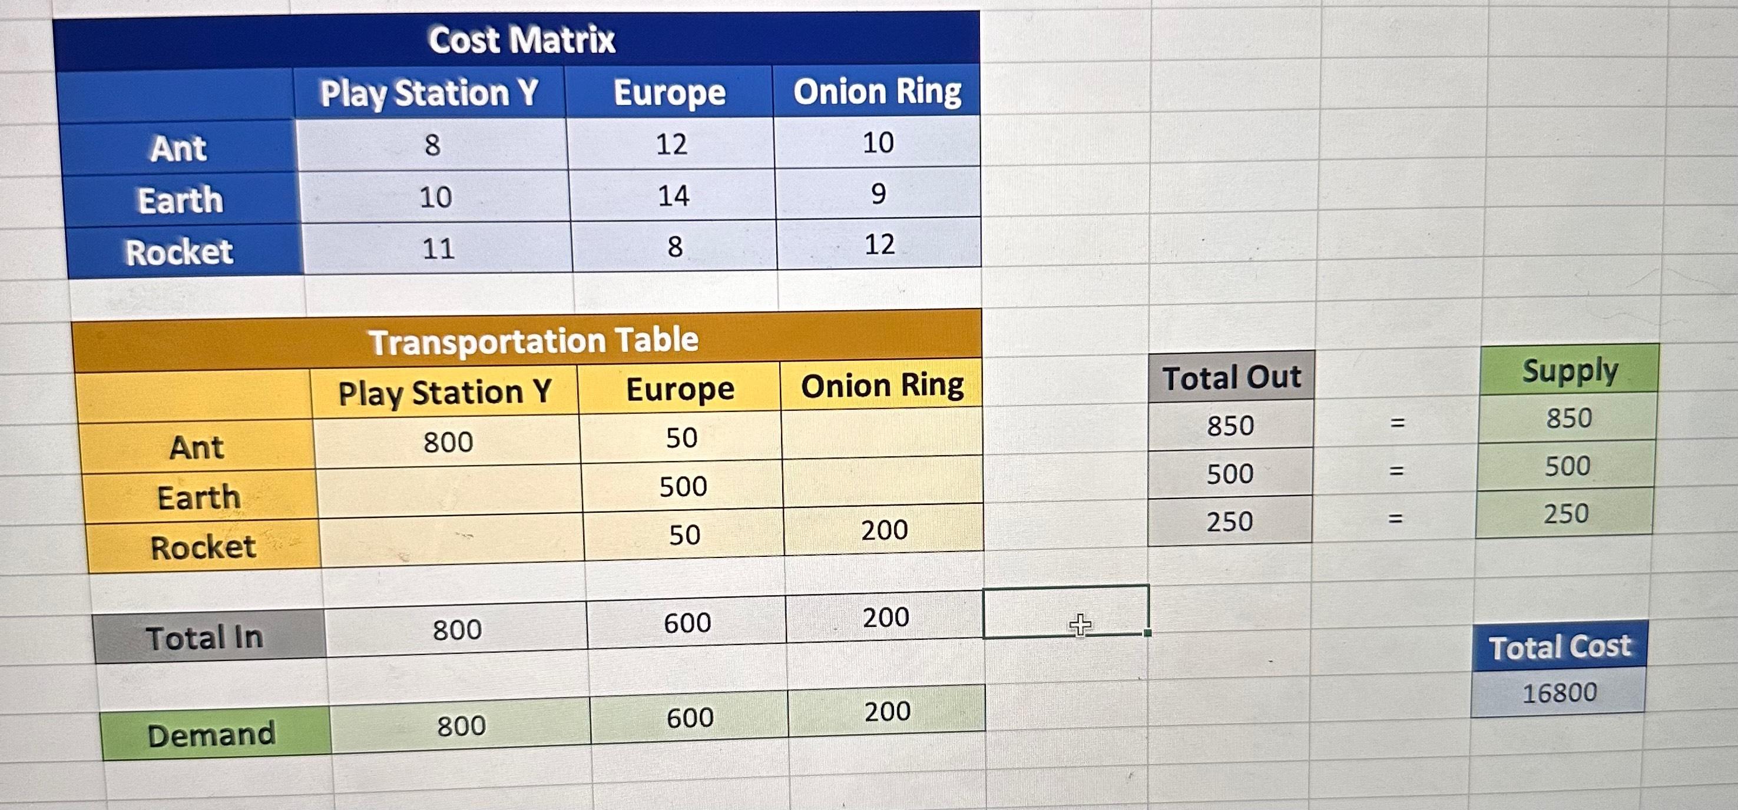The height and width of the screenshot is (810, 1738).
Task: Select the Total Cost value cell 16800
Action: click(x=1558, y=691)
